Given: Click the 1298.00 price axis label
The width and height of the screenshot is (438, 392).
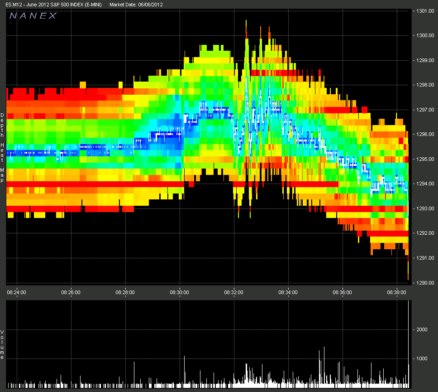Looking at the screenshot, I should pos(425,85).
